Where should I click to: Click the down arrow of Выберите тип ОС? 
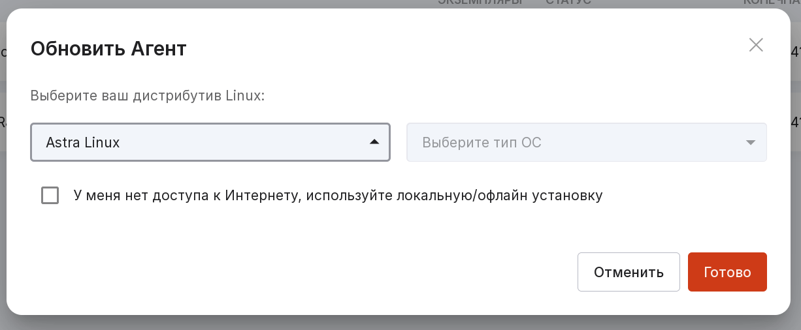click(751, 142)
